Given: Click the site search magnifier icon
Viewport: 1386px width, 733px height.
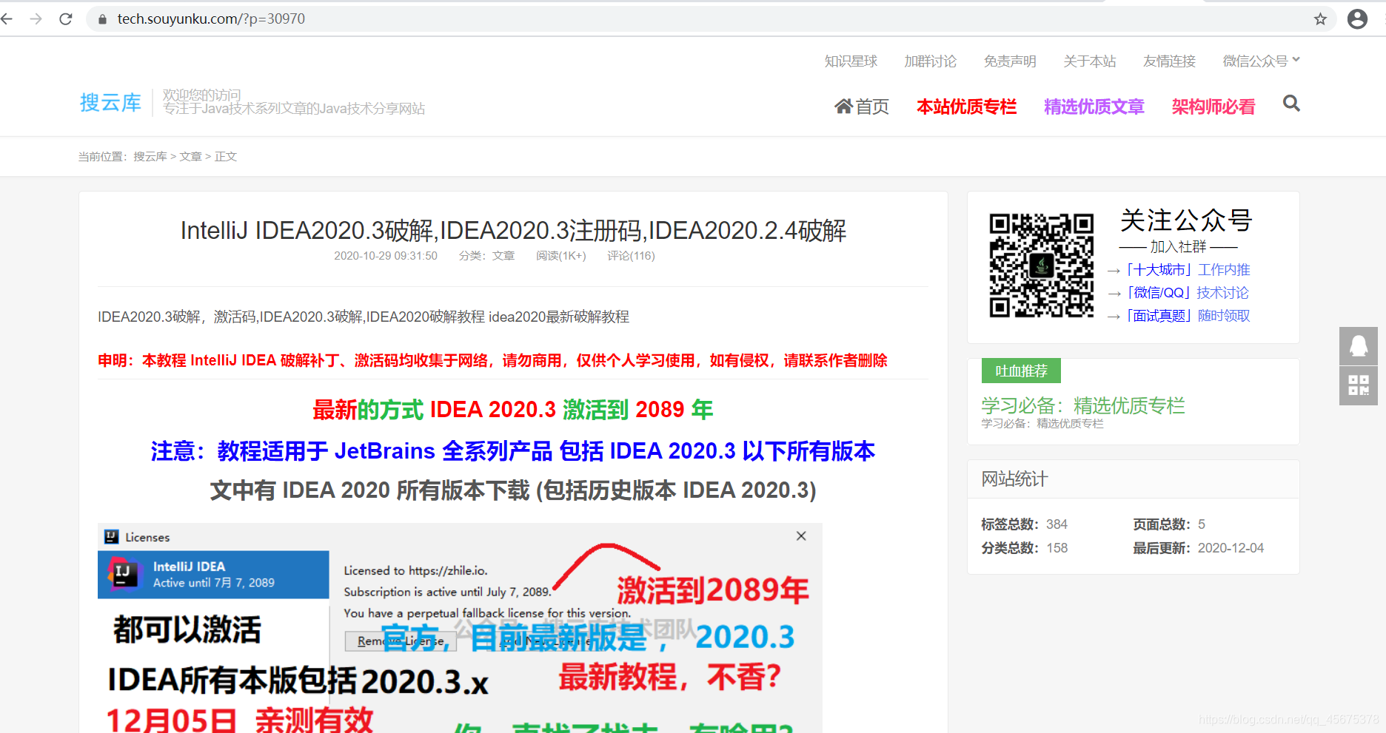Looking at the screenshot, I should [1291, 104].
